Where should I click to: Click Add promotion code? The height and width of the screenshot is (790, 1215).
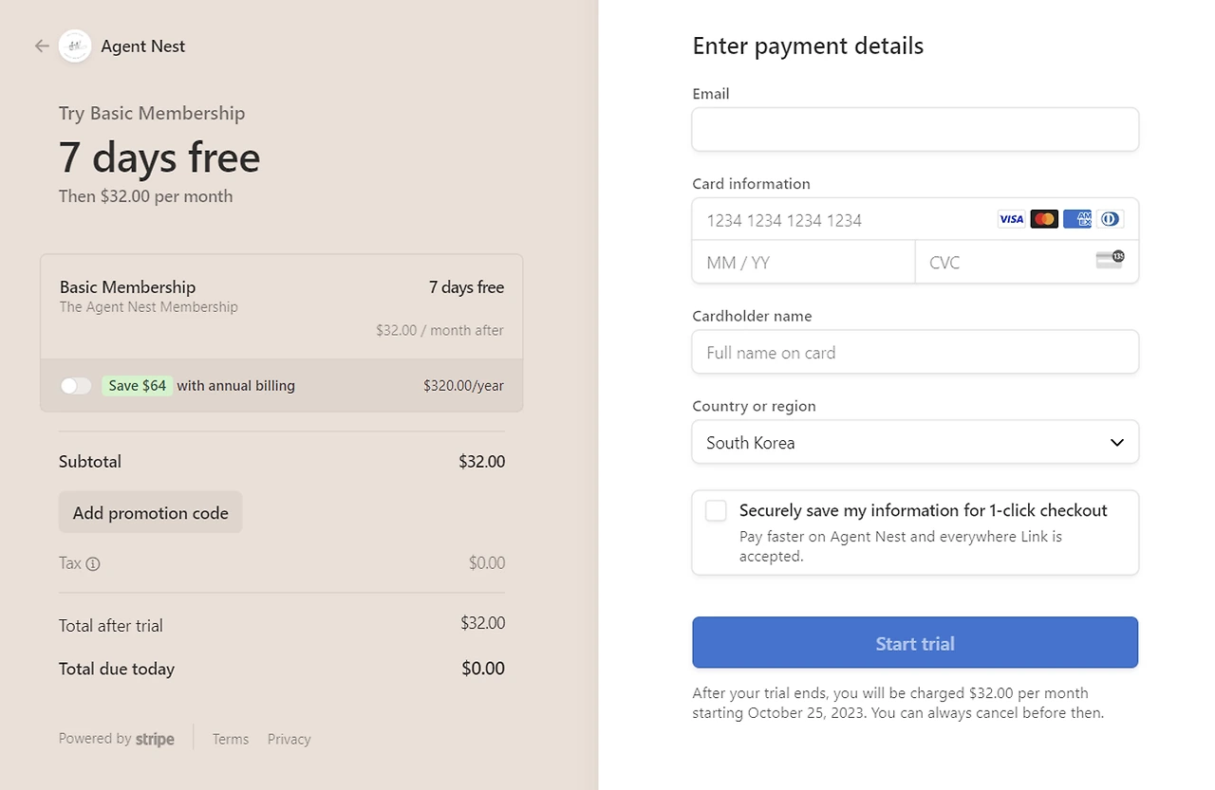pos(150,513)
